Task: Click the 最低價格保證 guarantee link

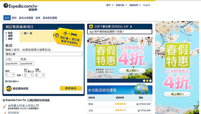Action: [20, 89]
